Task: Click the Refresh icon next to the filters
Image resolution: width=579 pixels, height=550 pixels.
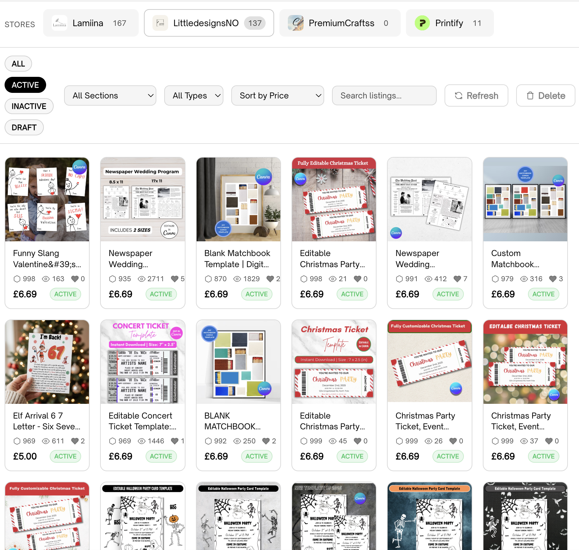Action: (459, 95)
